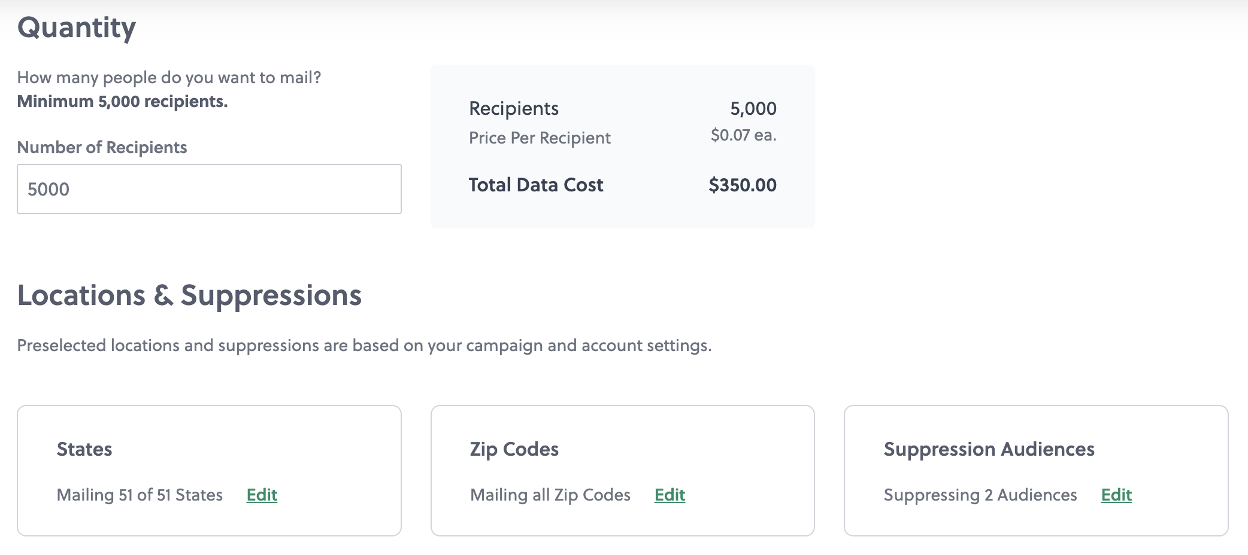Click the Mailing 51 of 51 States text
The height and width of the screenshot is (555, 1248).
point(140,495)
